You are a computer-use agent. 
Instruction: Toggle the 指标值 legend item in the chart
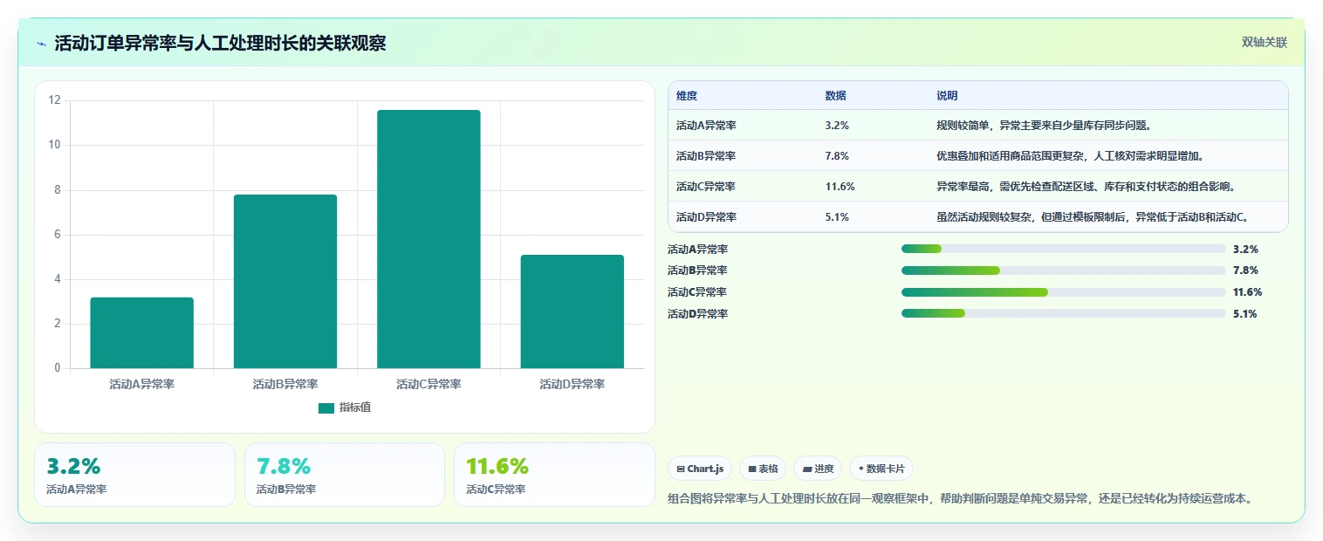[x=345, y=407]
